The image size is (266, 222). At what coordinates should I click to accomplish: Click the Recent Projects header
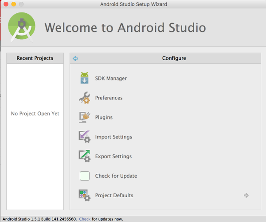[x=35, y=58]
